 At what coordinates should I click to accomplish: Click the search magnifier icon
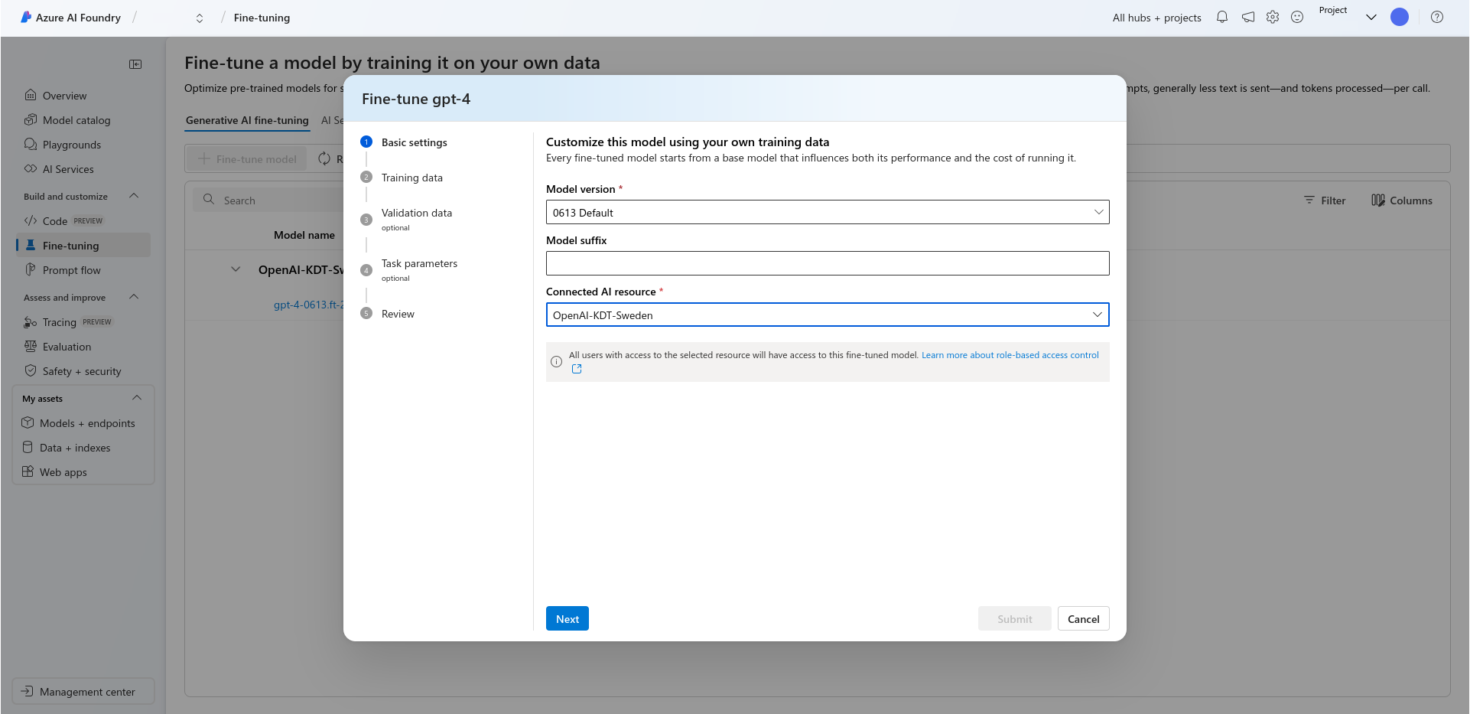(x=208, y=199)
